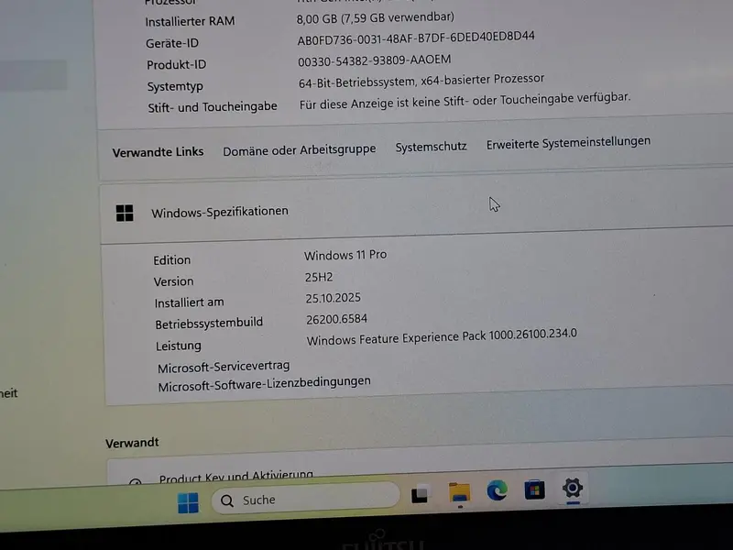Click the highlighted sidebar item on left

(33, 75)
